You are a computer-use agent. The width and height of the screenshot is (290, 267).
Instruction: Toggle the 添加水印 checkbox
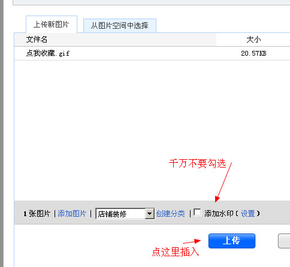coord(197,212)
